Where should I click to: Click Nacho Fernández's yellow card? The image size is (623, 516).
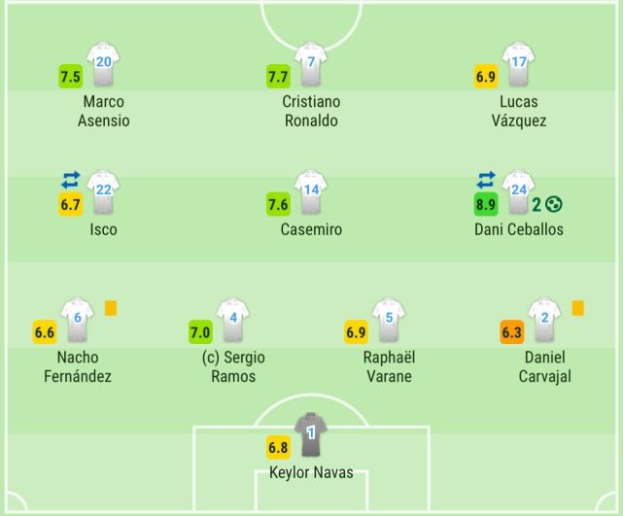(111, 308)
